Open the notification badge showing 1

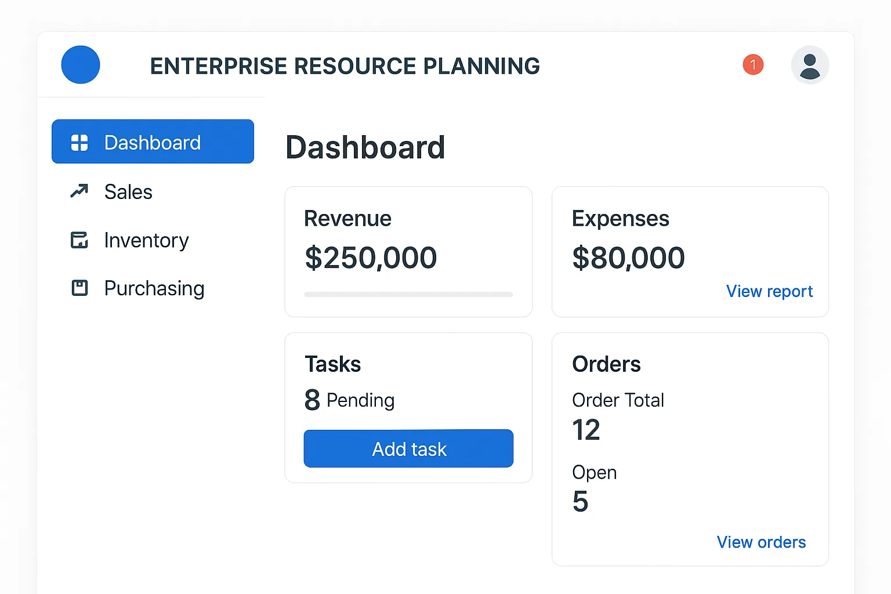(x=753, y=65)
